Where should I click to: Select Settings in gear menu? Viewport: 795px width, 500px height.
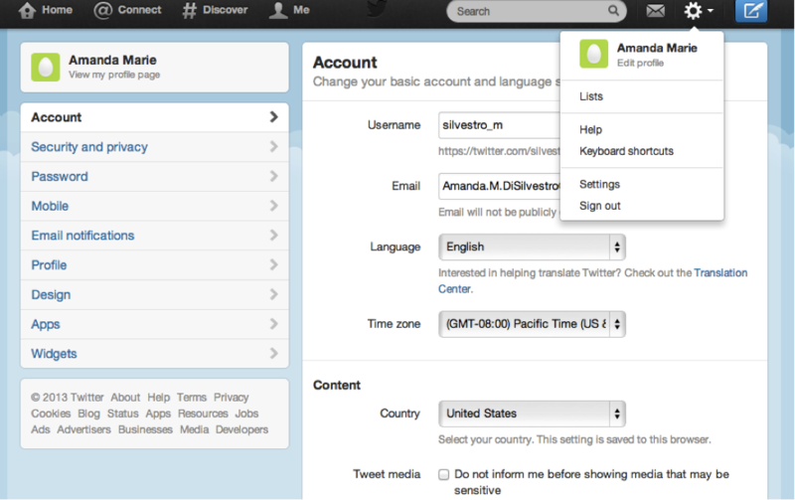(x=600, y=185)
